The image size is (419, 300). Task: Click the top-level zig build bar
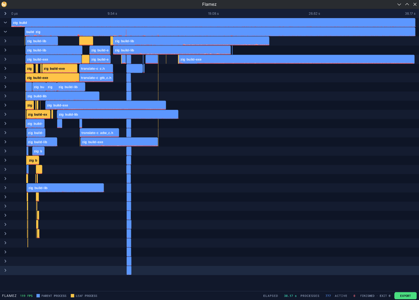(x=213, y=23)
